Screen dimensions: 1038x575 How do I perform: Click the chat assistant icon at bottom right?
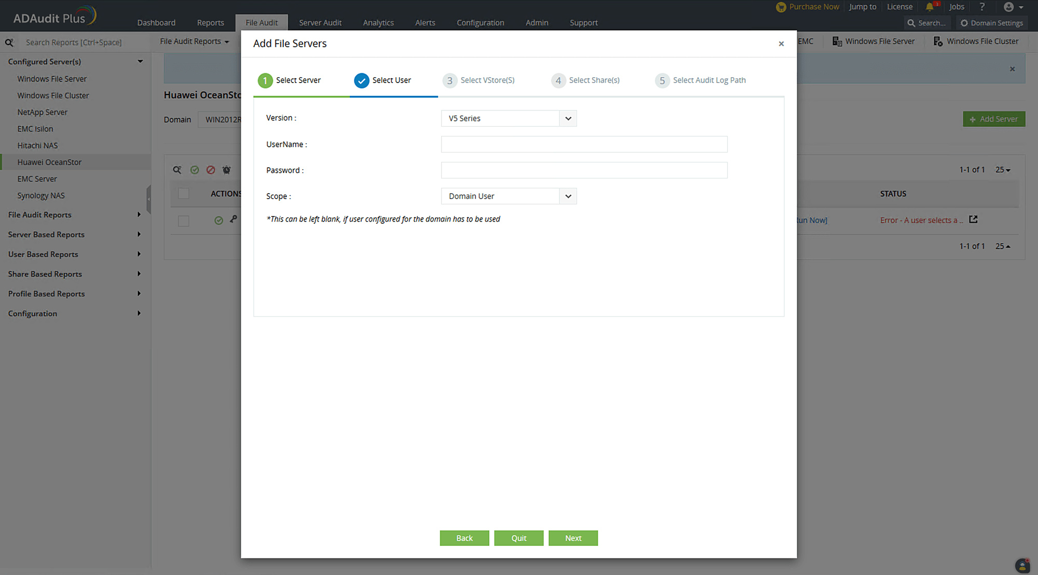(1022, 565)
